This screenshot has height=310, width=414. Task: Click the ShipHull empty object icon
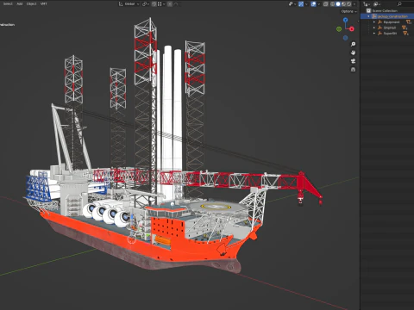(379, 28)
